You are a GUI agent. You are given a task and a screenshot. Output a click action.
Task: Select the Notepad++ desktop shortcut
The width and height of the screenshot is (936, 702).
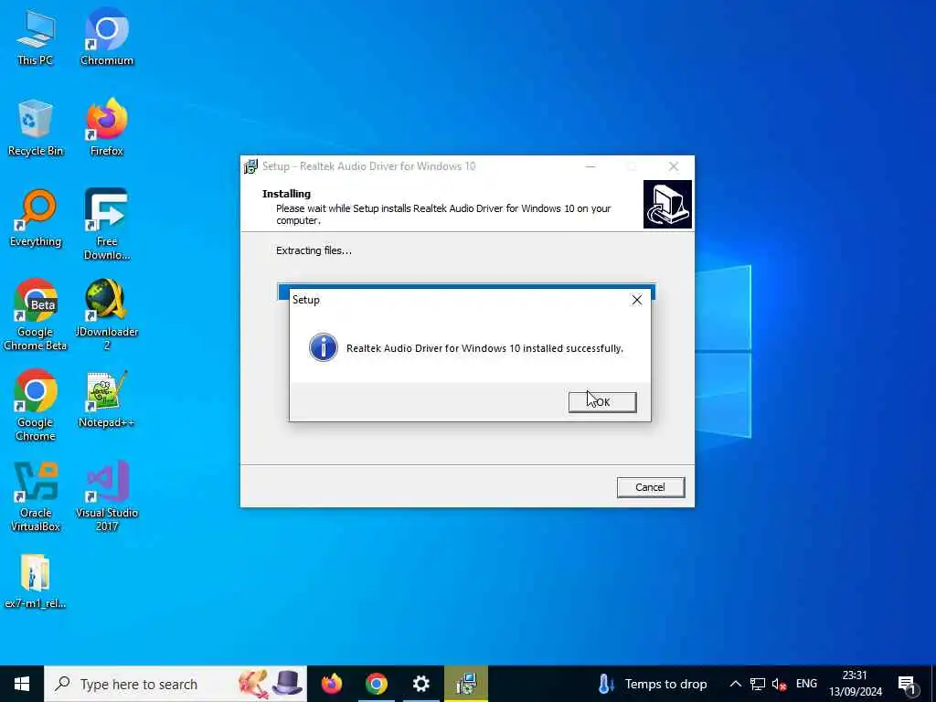coord(107,400)
